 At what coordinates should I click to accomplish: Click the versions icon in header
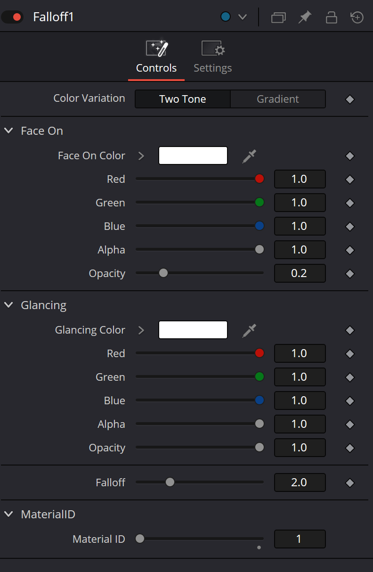(x=279, y=17)
